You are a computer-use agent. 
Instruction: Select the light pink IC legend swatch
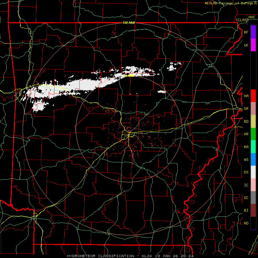pos(253,185)
